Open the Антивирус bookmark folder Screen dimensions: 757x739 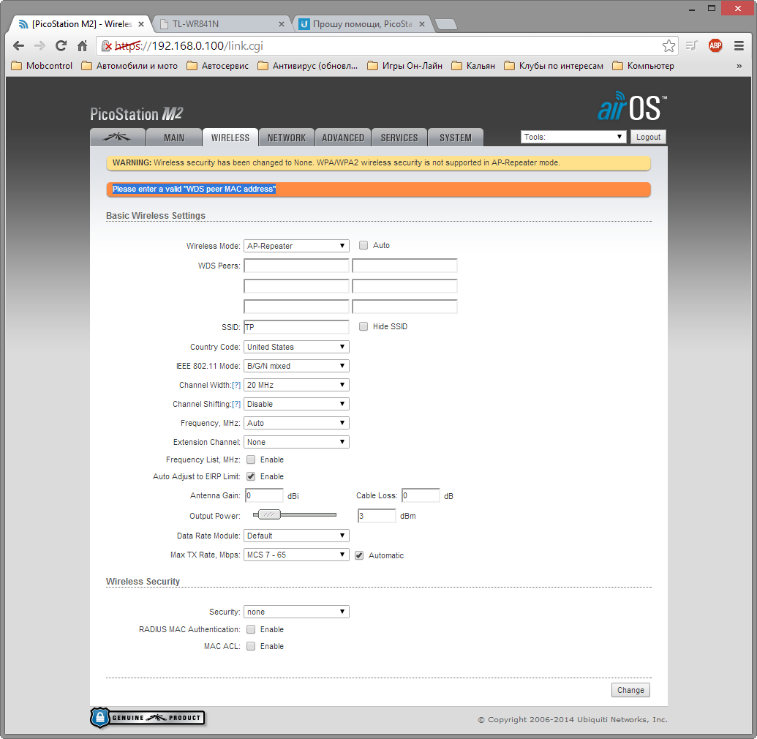click(308, 66)
